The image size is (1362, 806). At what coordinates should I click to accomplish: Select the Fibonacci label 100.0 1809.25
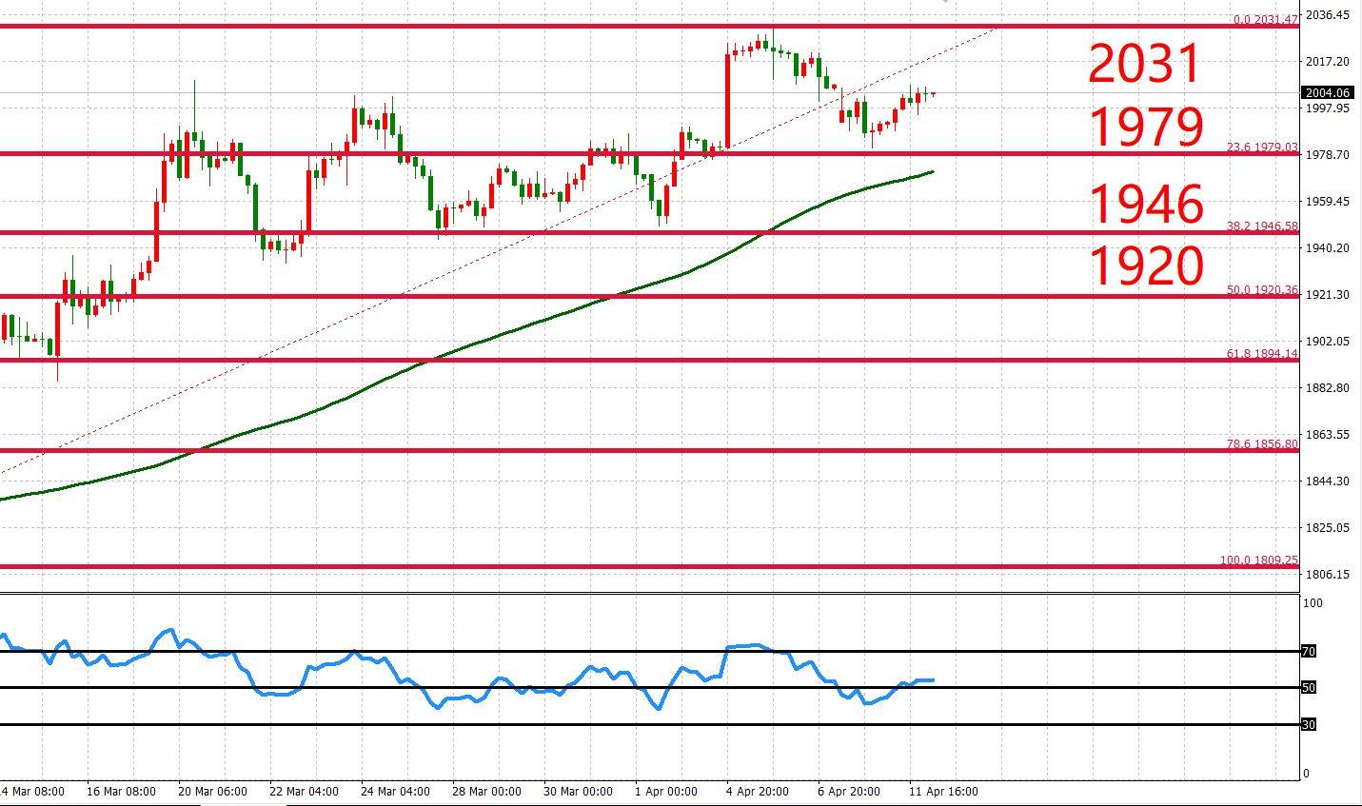pyautogui.click(x=1259, y=560)
